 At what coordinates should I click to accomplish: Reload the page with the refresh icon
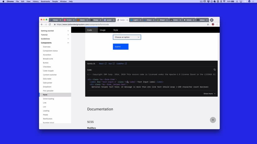[50, 24]
